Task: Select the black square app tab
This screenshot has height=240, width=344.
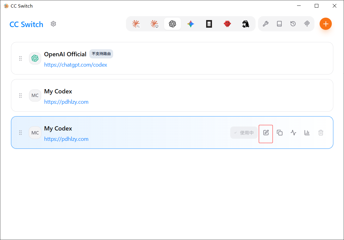Action: 209,24
